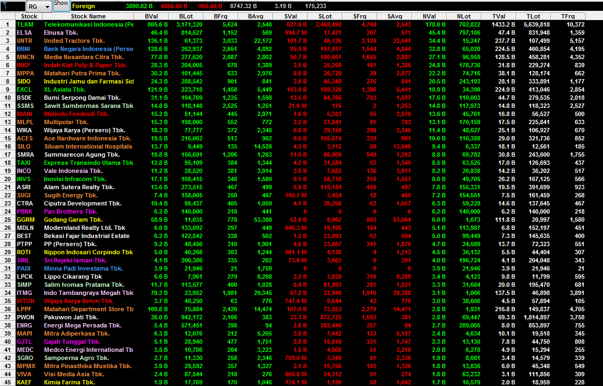Click stock name Matahari Putra Prima Tbk.
This screenshot has width=603, height=386.
click(x=82, y=73)
